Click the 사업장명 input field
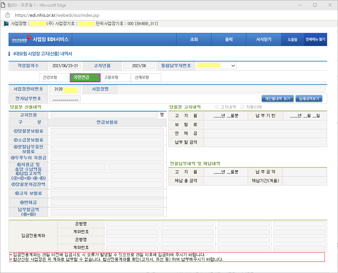The height and width of the screenshot is (273, 338). [x=222, y=89]
